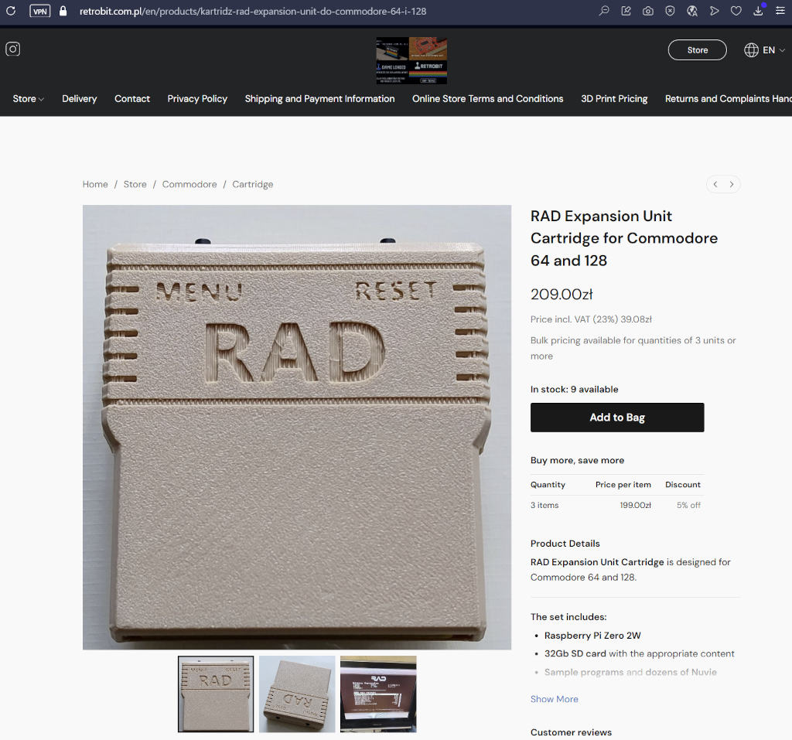Select the angled cartridge thumbnail

[x=297, y=694]
